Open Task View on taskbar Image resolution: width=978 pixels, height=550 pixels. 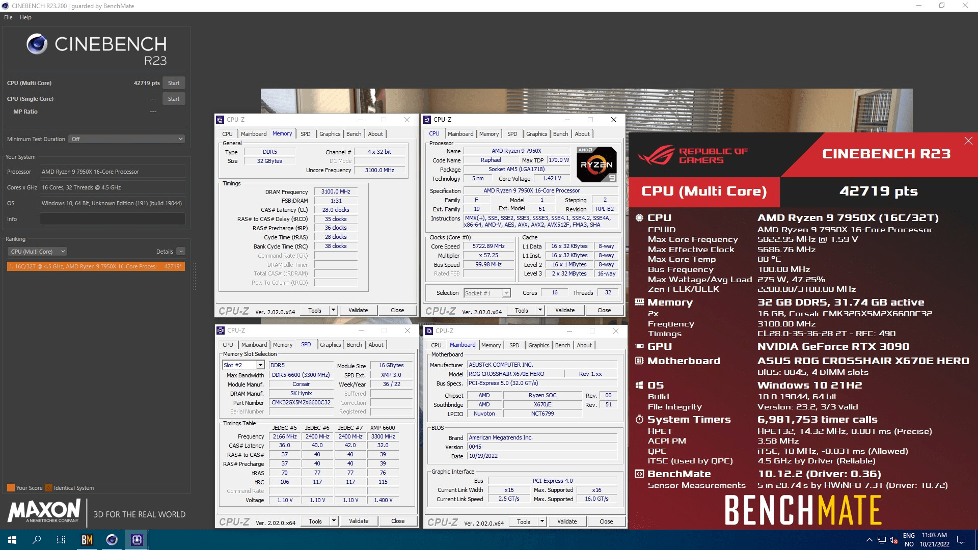tap(61, 540)
